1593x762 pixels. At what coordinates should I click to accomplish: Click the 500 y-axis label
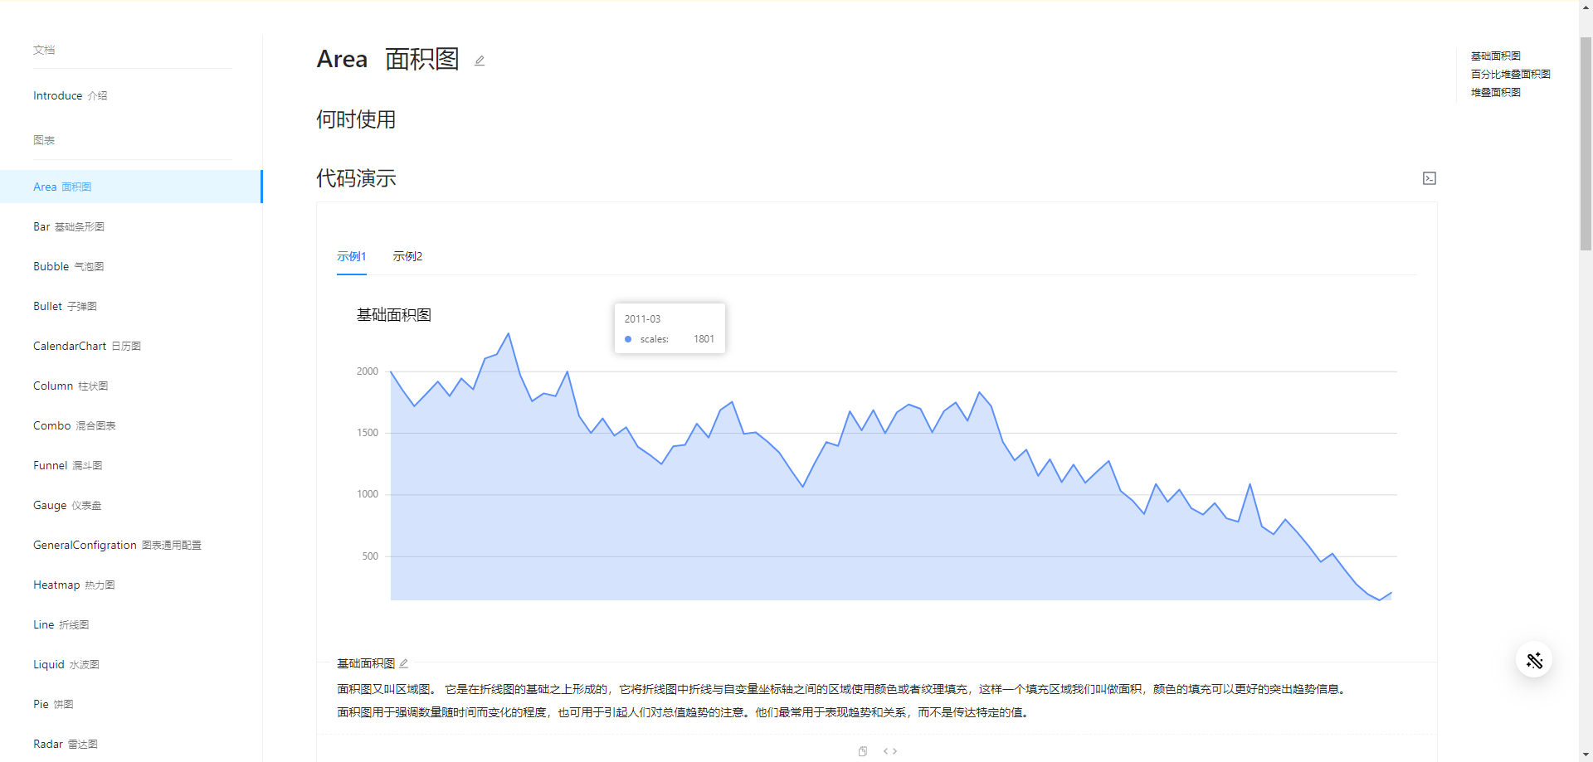370,556
